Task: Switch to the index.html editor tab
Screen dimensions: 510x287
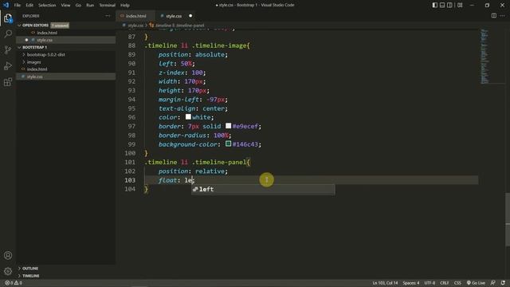Action: point(135,16)
